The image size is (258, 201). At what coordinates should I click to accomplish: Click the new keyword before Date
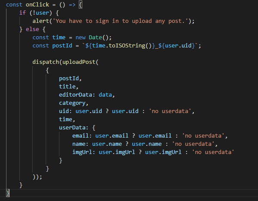click(81, 38)
